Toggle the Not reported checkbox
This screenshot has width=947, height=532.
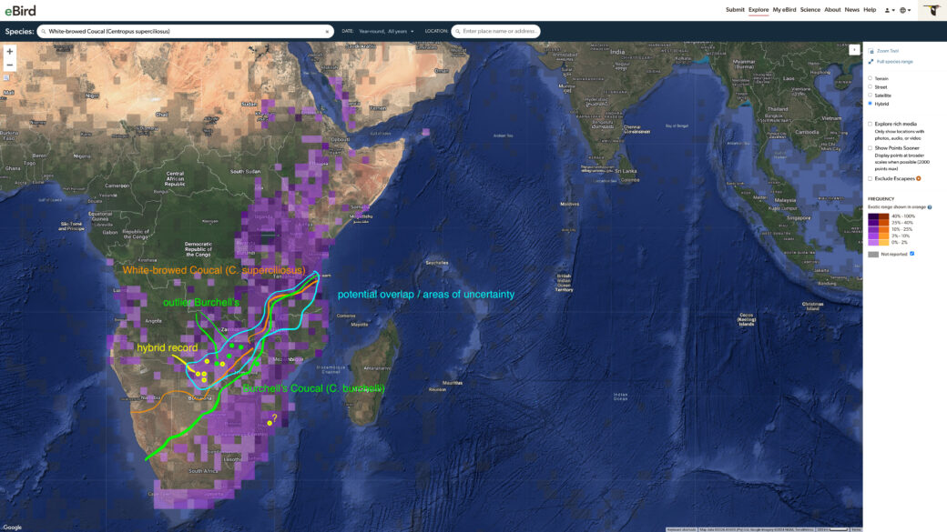point(912,254)
